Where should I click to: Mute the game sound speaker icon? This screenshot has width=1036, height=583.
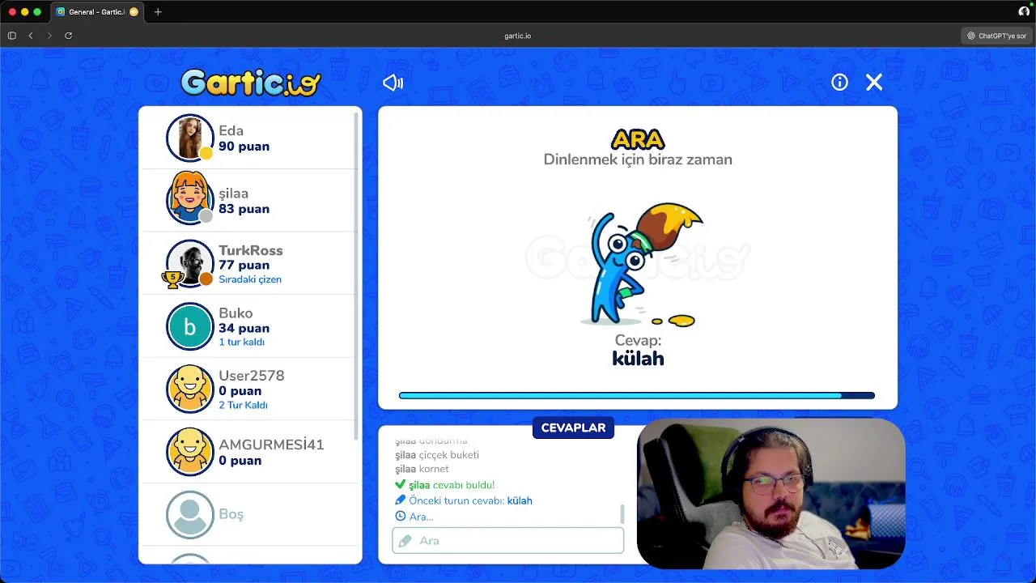click(393, 83)
